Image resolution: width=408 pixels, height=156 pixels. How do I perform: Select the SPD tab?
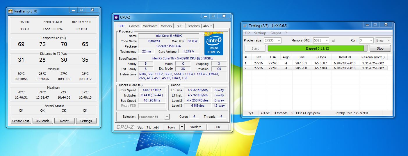pos(180,26)
